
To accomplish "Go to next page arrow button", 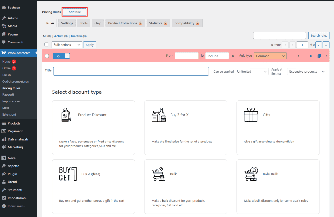I will coord(319,45).
